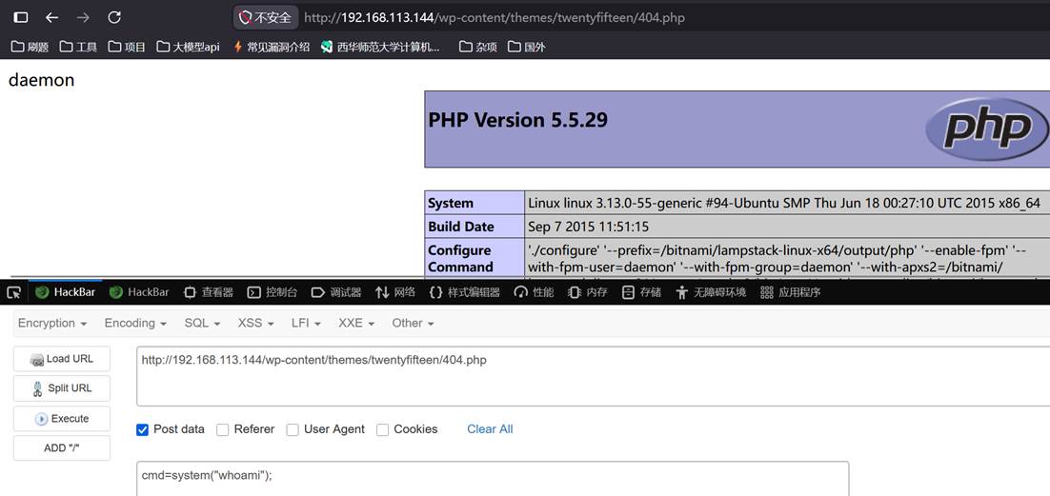Reload the page with refresh icon
Image resolution: width=1050 pixels, height=496 pixels.
coord(114,17)
